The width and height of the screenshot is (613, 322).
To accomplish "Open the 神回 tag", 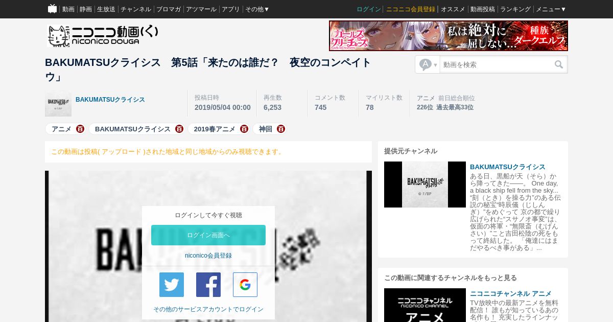I will (266, 129).
